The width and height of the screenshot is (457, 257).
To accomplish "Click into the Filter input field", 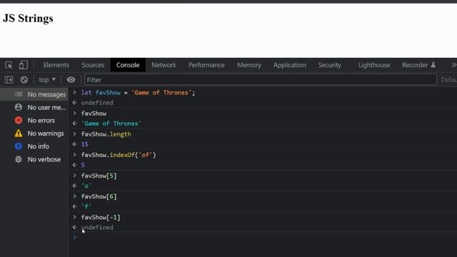I will [261, 79].
